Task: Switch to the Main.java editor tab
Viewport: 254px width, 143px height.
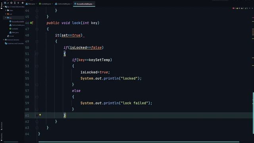Action: pyautogui.click(x=31, y=4)
